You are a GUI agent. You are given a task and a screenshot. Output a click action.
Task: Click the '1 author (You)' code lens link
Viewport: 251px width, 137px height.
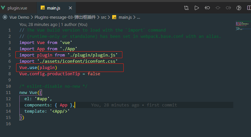(74, 24)
